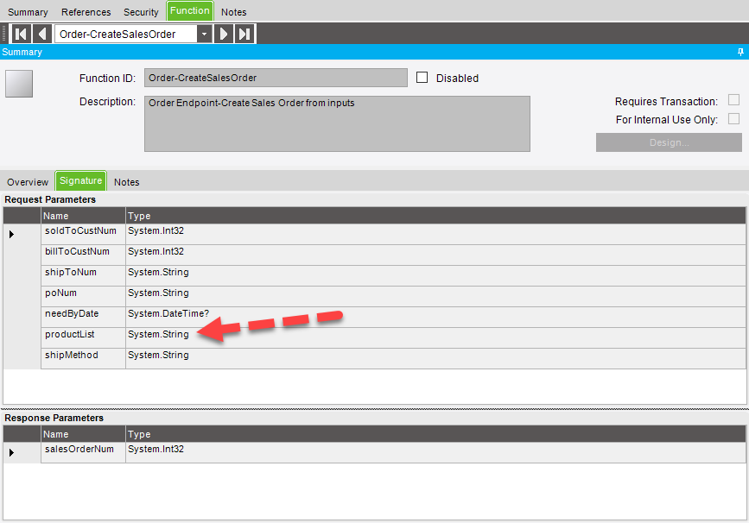
Task: Click the pin icon on Summary panel
Action: coord(740,52)
